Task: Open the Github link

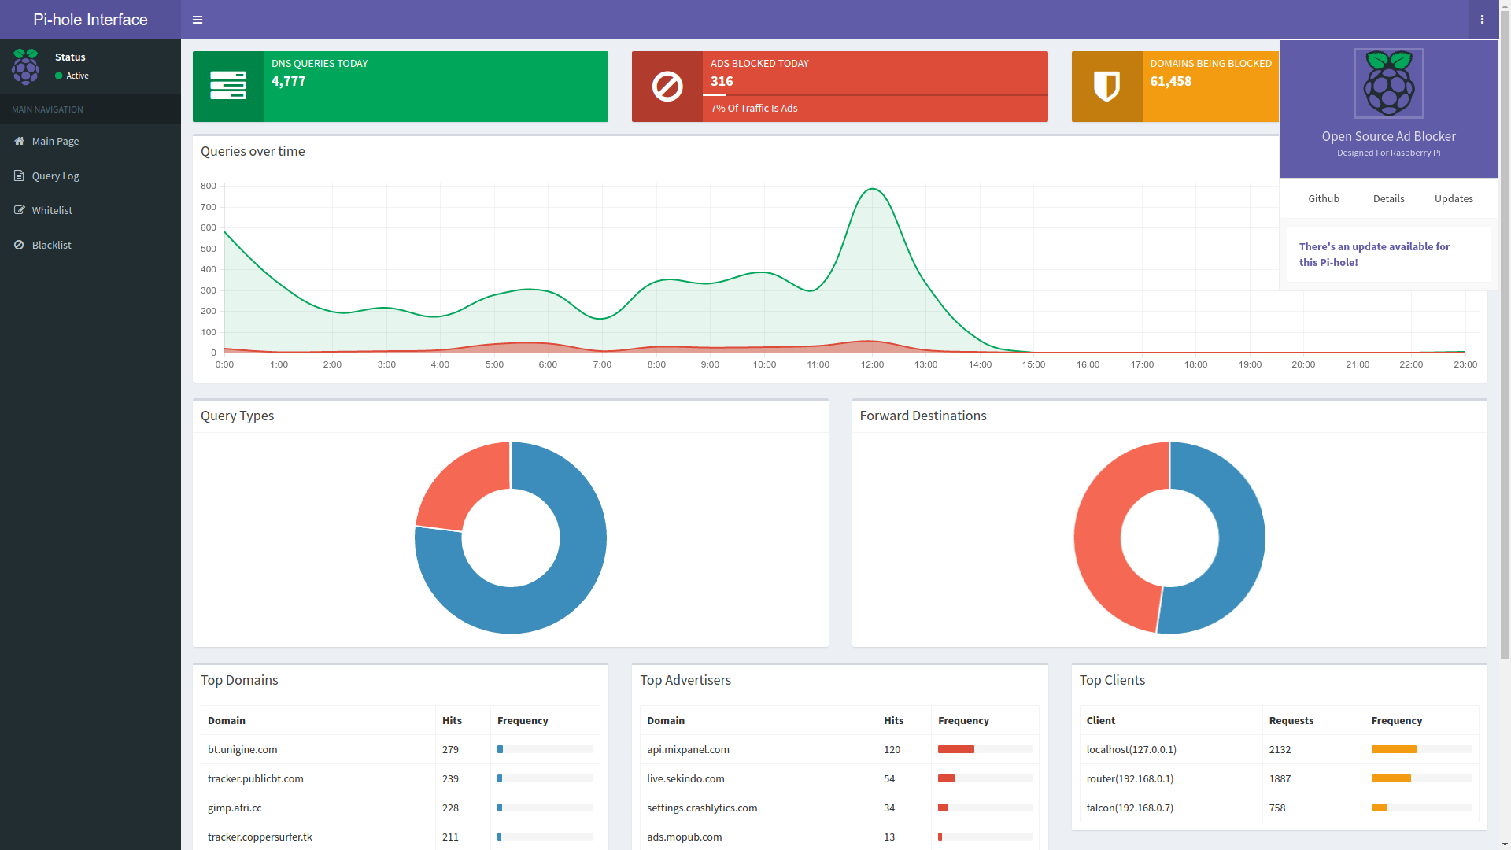Action: [1323, 198]
